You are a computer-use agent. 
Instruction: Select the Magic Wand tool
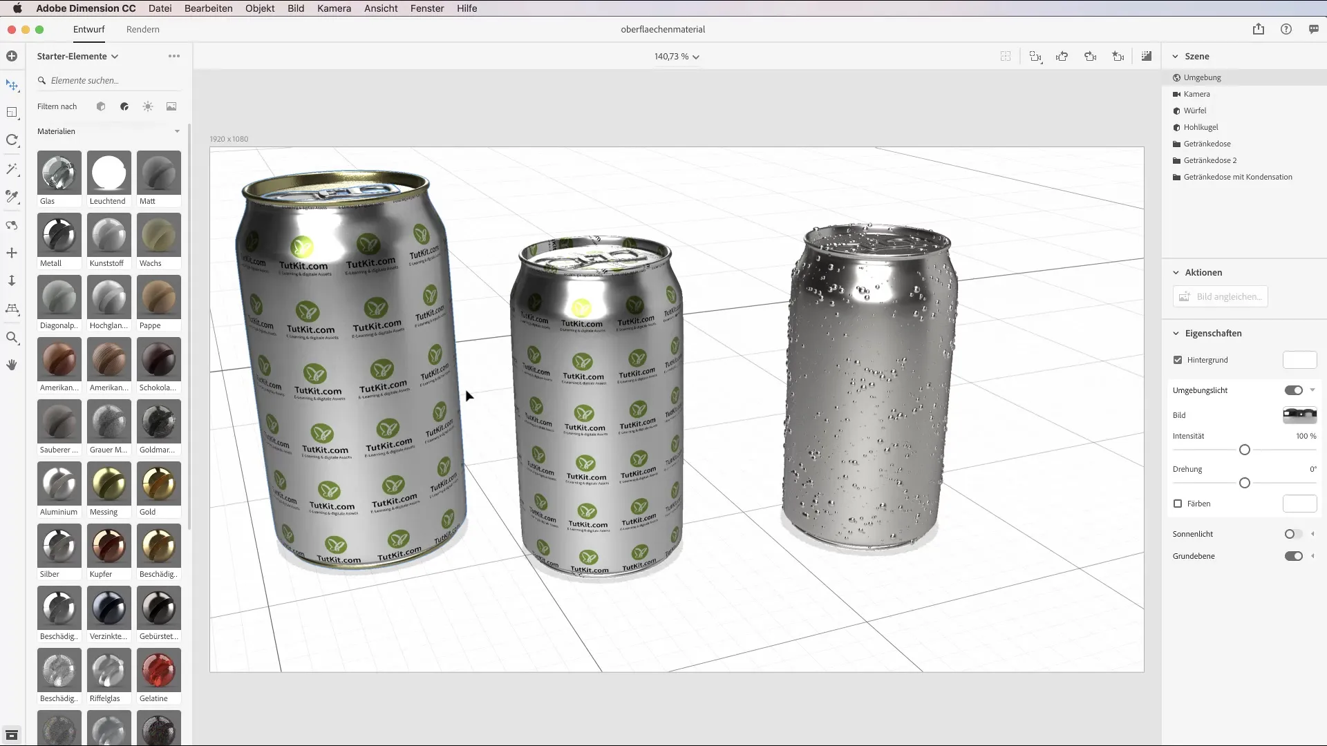[x=12, y=169]
